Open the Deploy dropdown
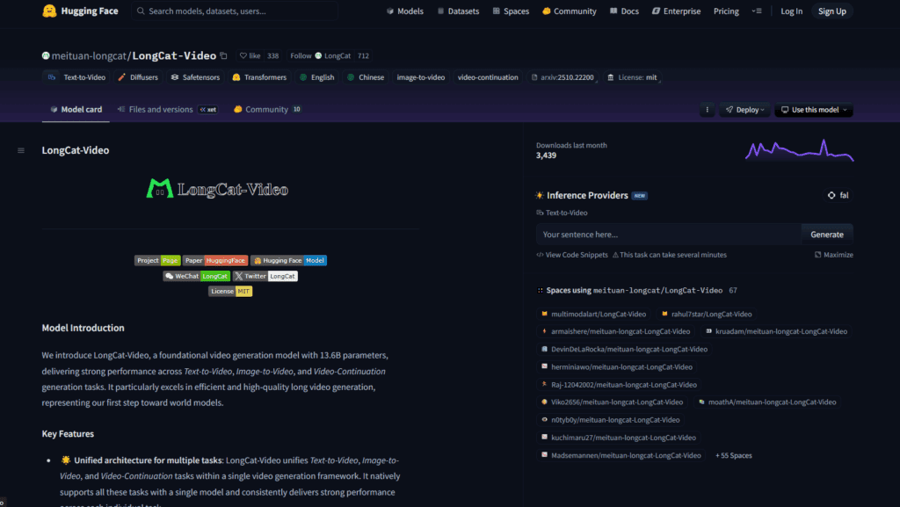 click(x=745, y=110)
